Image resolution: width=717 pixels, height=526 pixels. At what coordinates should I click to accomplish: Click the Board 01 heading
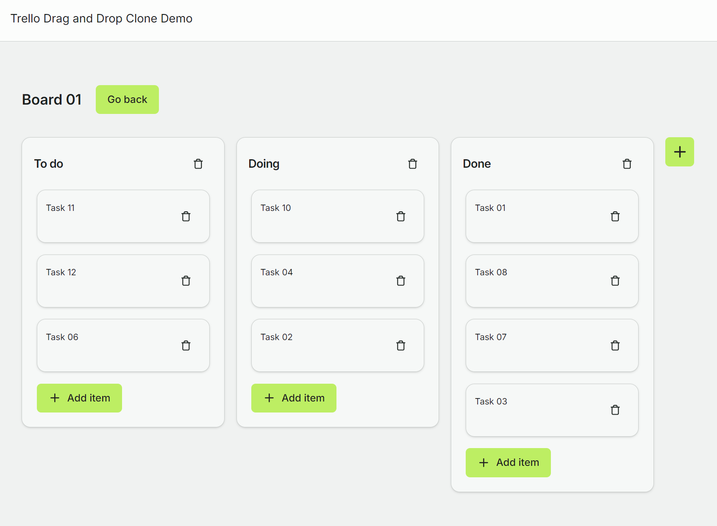[x=52, y=100]
